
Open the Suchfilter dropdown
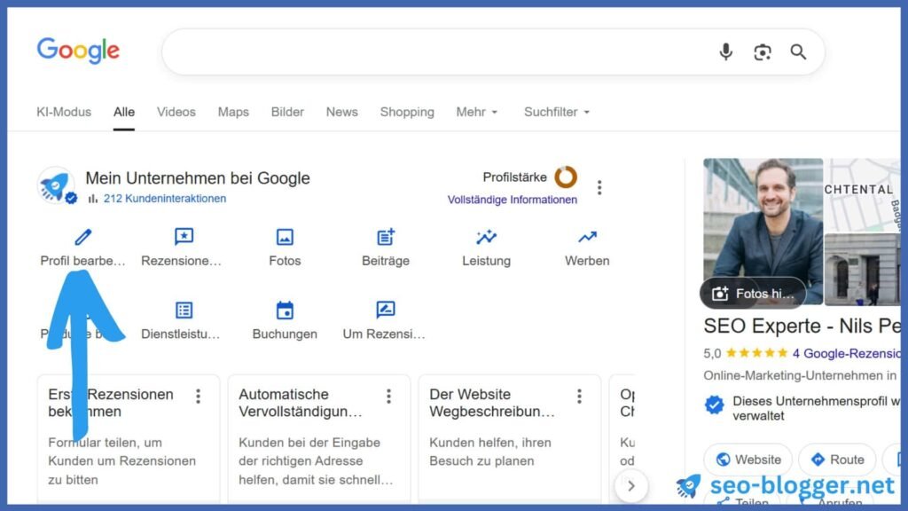coord(556,112)
